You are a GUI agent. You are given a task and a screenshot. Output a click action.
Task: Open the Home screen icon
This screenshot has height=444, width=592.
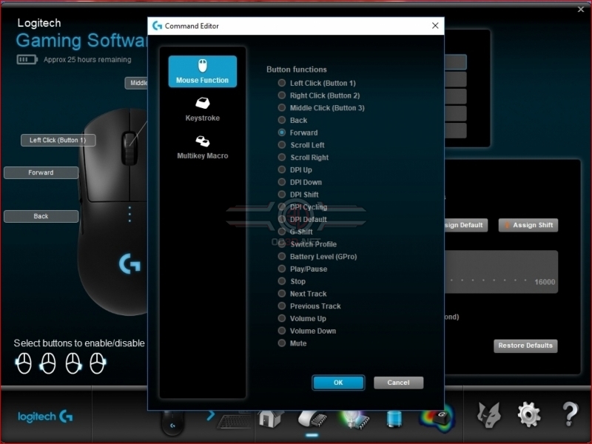pyautogui.click(x=269, y=418)
